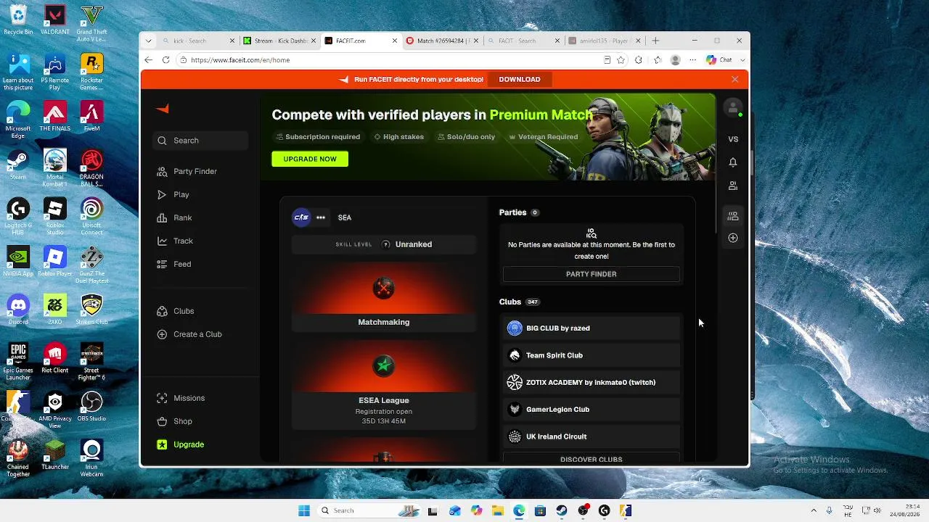Reload the FACEIT page
929x522 pixels.
tap(166, 60)
